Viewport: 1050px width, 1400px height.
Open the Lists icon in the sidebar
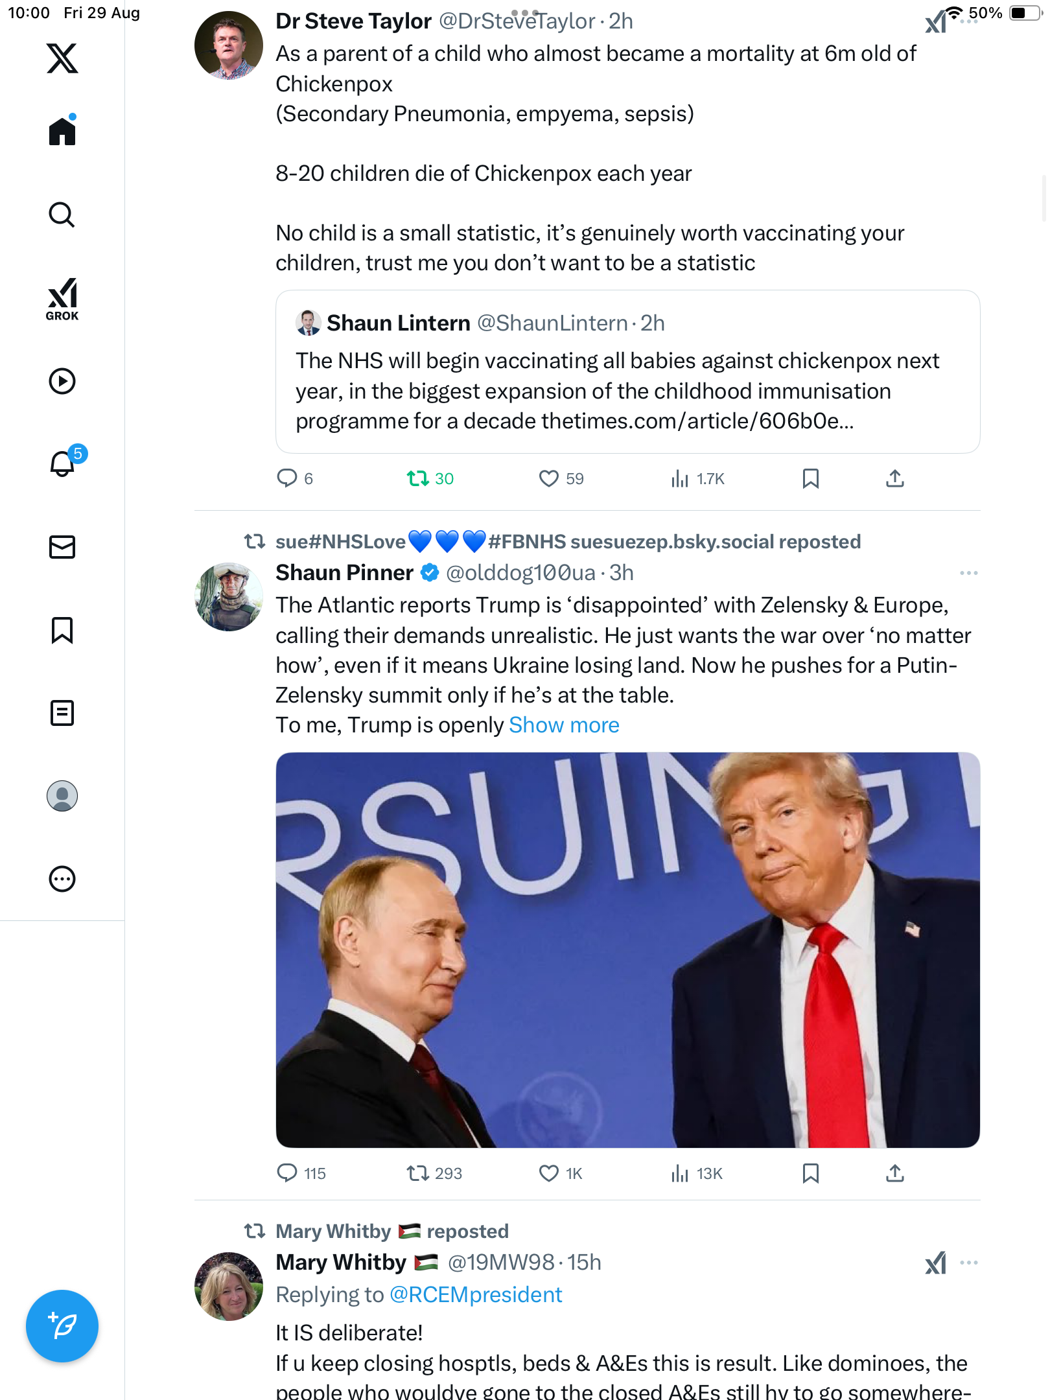point(62,713)
